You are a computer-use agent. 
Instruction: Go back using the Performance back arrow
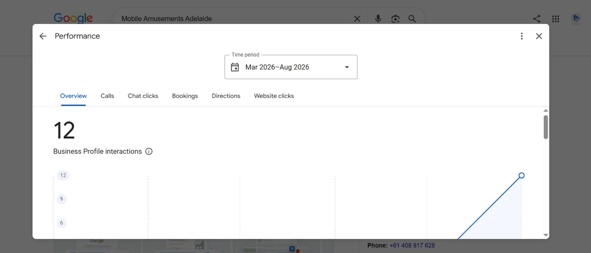coord(43,36)
